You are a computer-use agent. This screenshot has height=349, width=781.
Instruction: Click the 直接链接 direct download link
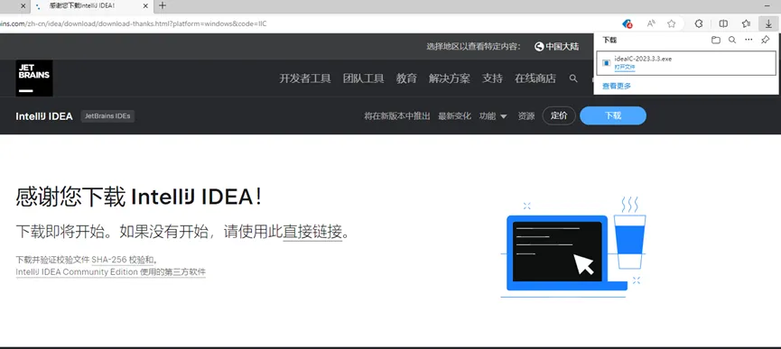point(312,231)
